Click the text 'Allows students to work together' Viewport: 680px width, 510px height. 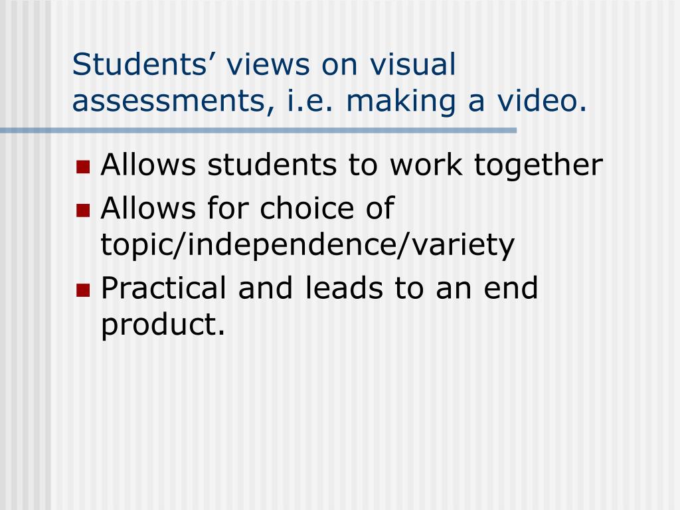[x=352, y=165]
